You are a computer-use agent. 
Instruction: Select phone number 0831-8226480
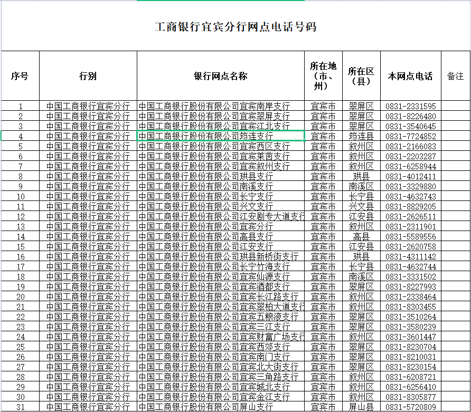(x=411, y=116)
